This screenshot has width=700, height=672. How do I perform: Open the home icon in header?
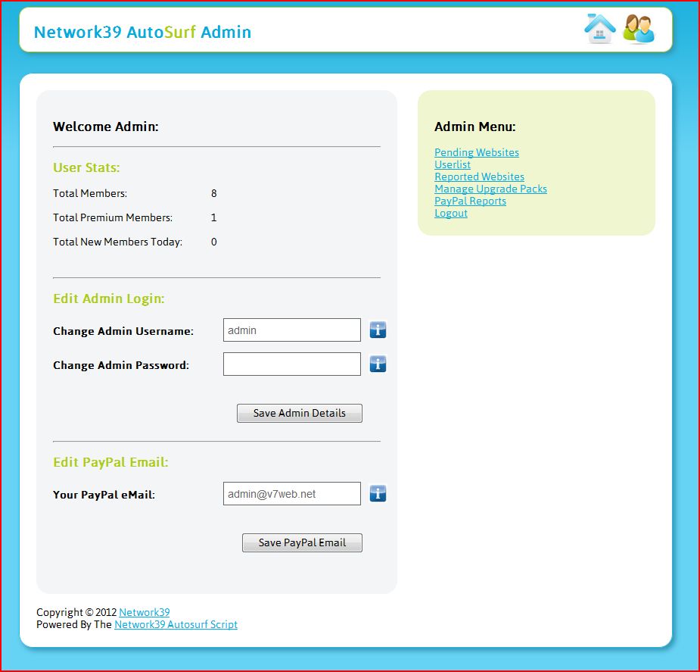[599, 29]
